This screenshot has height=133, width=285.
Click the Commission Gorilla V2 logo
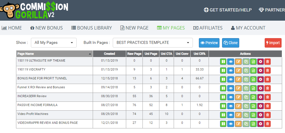point(34,10)
